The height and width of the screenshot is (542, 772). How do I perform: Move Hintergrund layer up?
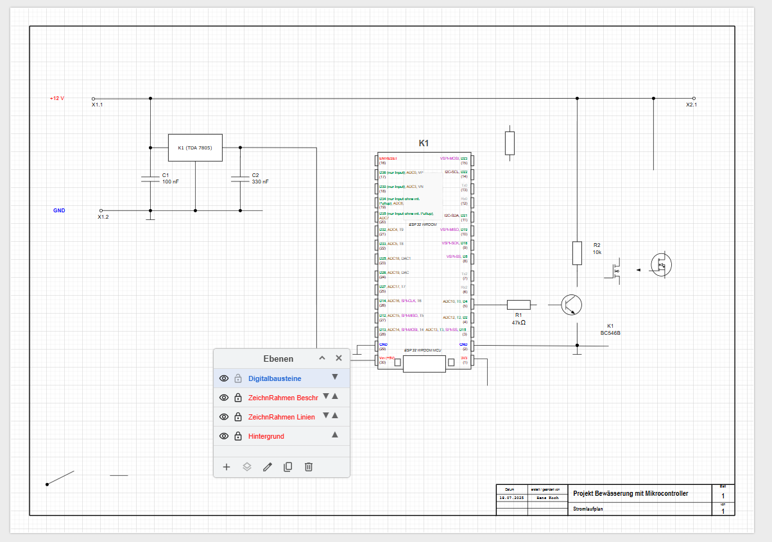(x=334, y=435)
